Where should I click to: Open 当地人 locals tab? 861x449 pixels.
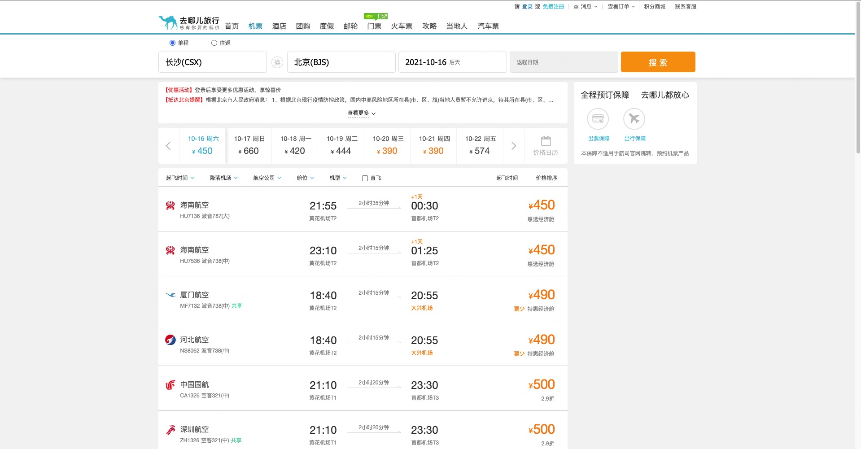[x=457, y=26]
